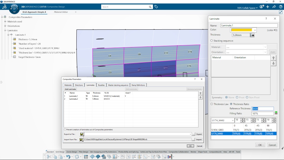This screenshot has width=284, height=160.
Task: Click the Reference Thickness input field
Action: 263,109
